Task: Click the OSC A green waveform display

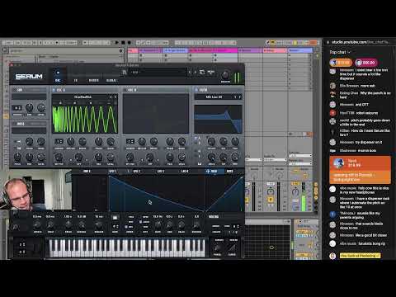Action: tap(85, 119)
